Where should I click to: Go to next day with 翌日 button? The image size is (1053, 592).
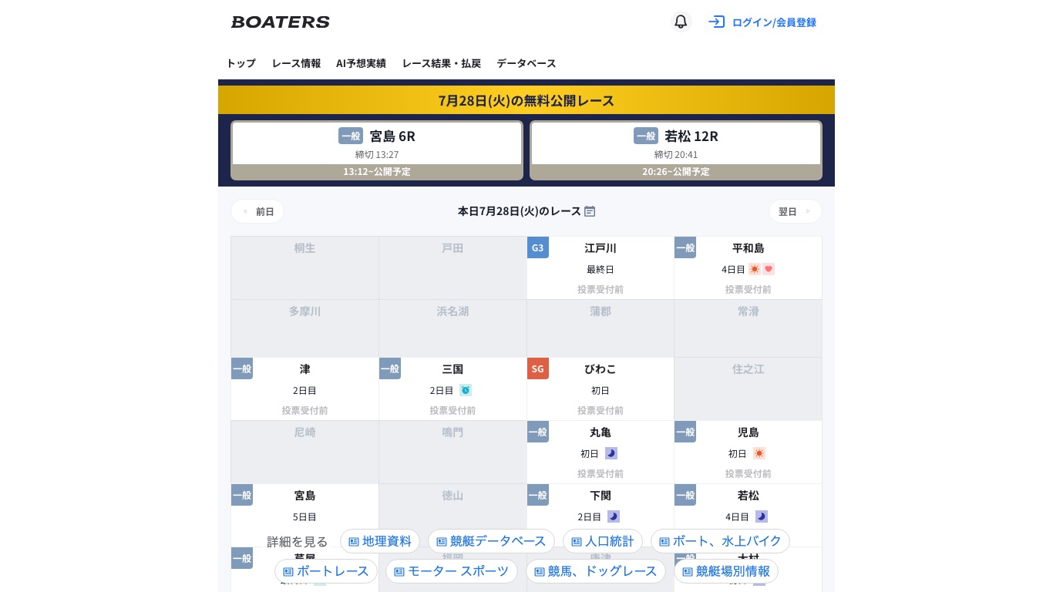[x=795, y=211]
